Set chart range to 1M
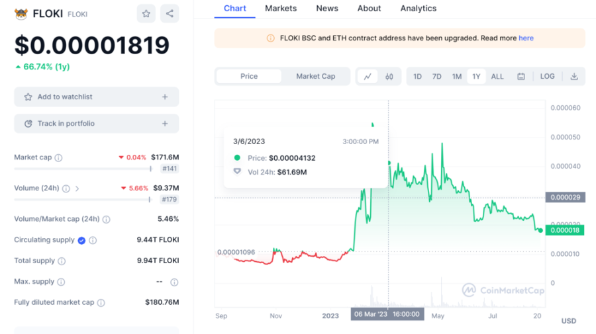Viewport: 596px width, 334px height. pyautogui.click(x=456, y=77)
